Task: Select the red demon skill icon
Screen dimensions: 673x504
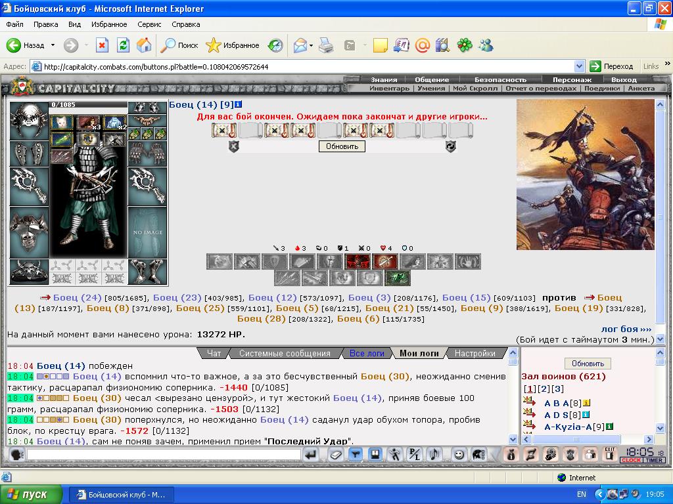Action: pos(357,261)
